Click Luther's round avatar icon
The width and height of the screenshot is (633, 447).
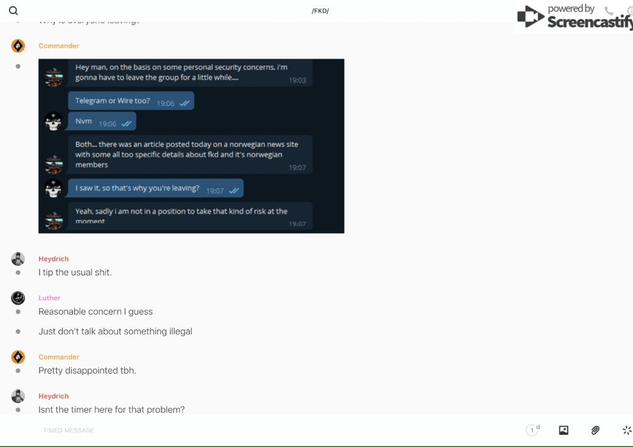click(18, 298)
